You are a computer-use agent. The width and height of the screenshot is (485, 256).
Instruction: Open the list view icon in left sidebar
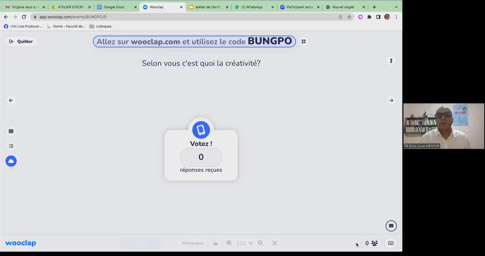coord(11,146)
